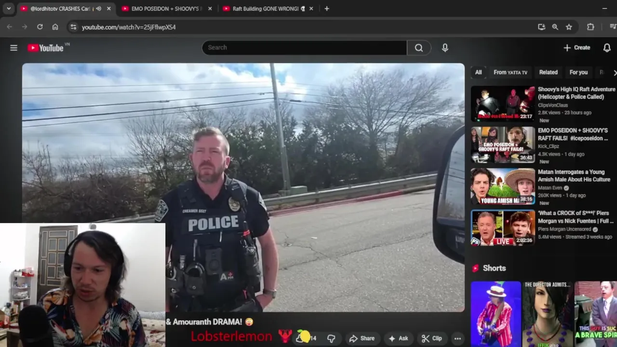Visit the Matan Even channel
The image size is (617, 347).
(x=551, y=188)
